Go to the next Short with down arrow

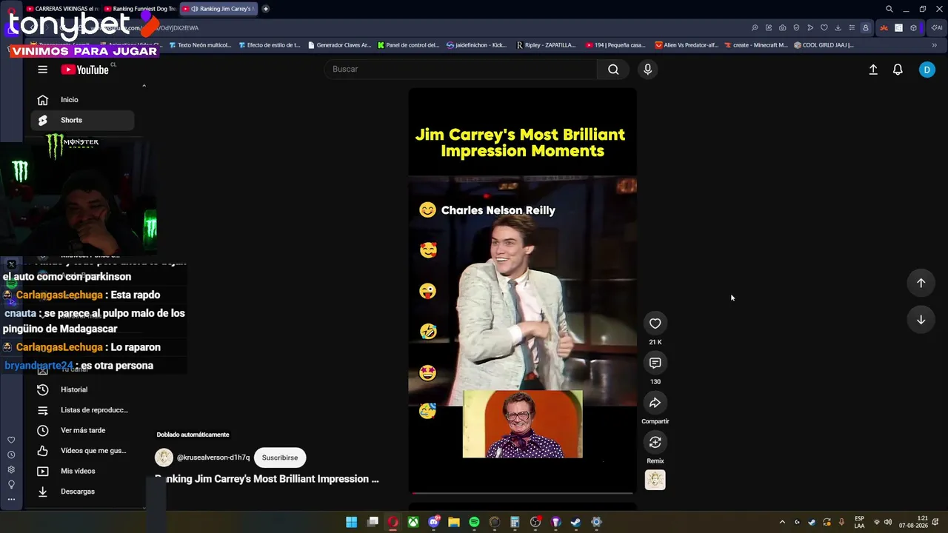(x=921, y=320)
